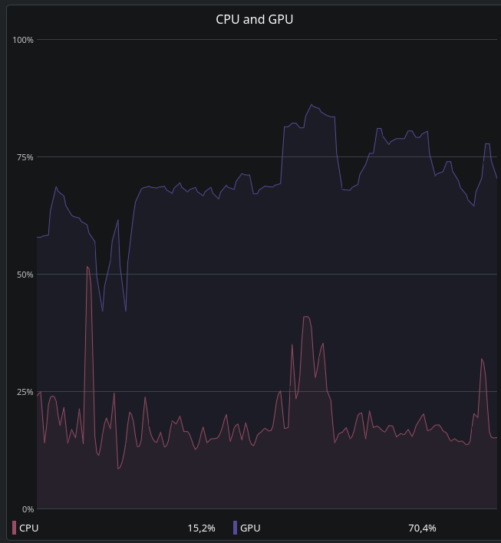Image resolution: width=501 pixels, height=543 pixels.
Task: Click the tallest CPU spike above 50%
Action: click(87, 267)
